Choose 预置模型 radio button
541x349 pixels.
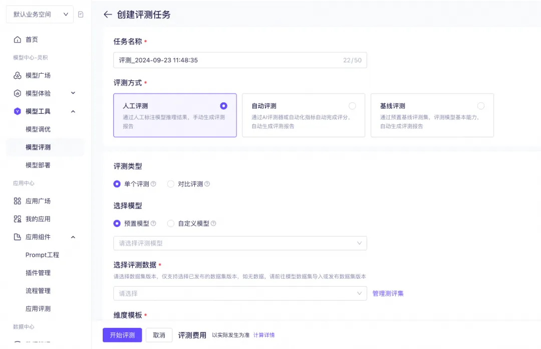point(117,224)
